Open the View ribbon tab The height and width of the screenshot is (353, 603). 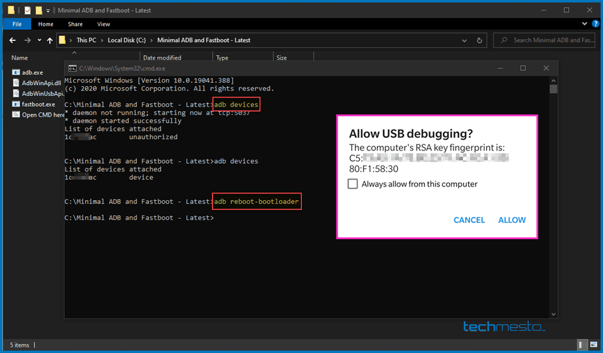103,24
